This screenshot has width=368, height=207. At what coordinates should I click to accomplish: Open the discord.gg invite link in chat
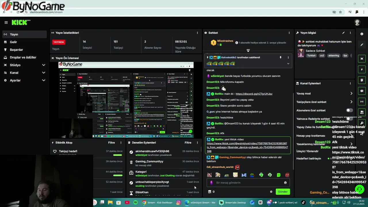[x=254, y=94]
